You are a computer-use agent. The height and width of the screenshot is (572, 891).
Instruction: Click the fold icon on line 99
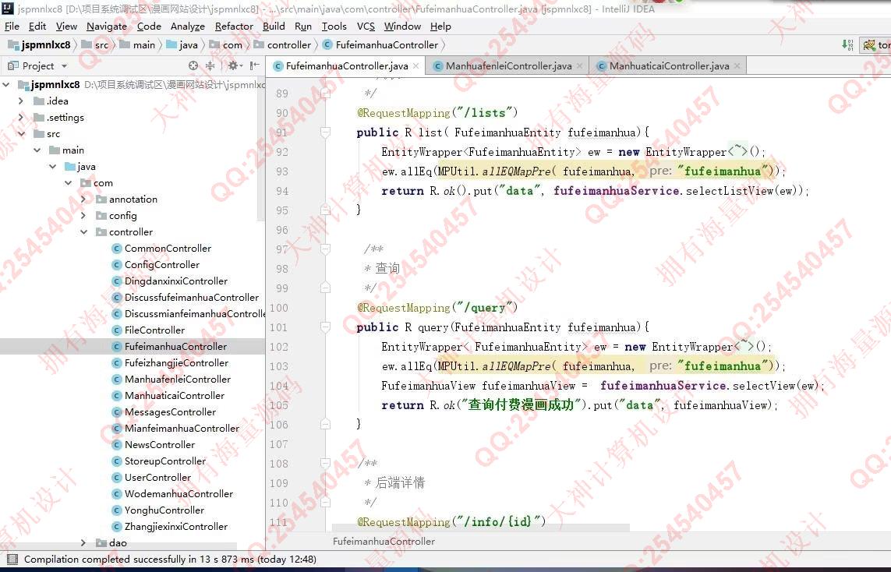tap(326, 288)
